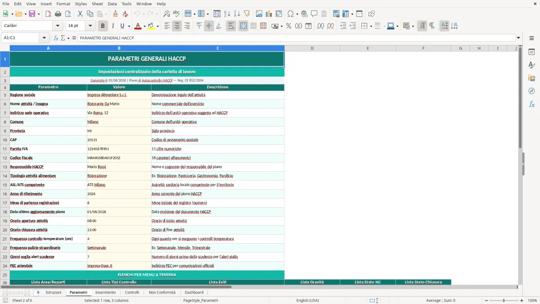Activate the Clone Formatting paintbrush
Screen dimensions: 540x304
pyautogui.click(x=115, y=14)
